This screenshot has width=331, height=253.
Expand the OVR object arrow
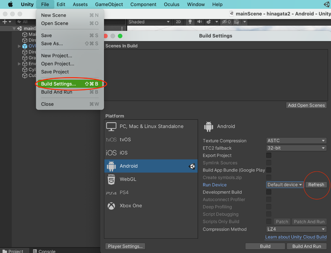click(x=19, y=46)
